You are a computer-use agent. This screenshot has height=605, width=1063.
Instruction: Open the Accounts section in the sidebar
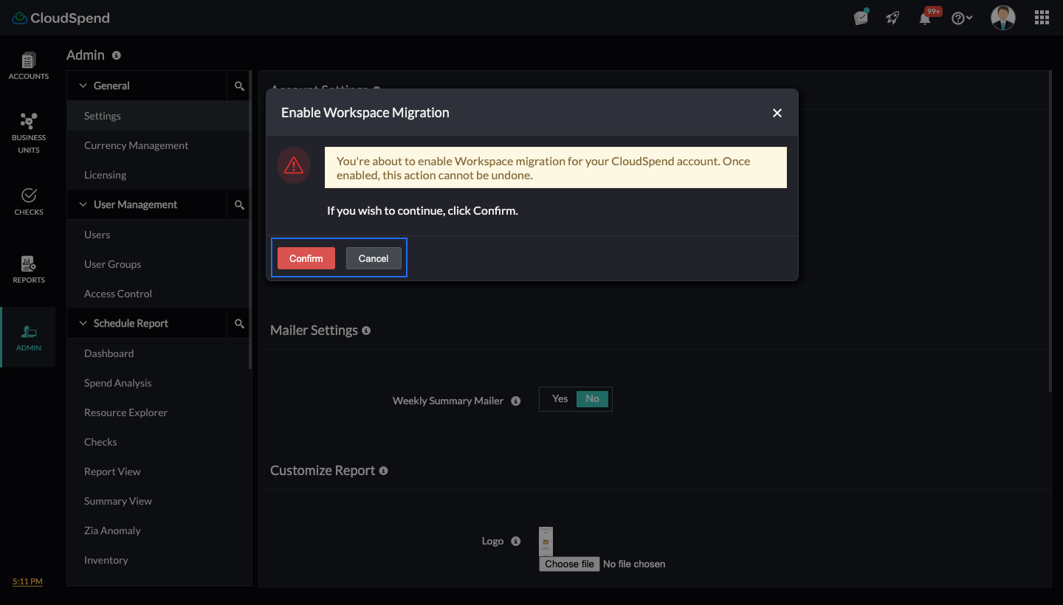pos(28,66)
